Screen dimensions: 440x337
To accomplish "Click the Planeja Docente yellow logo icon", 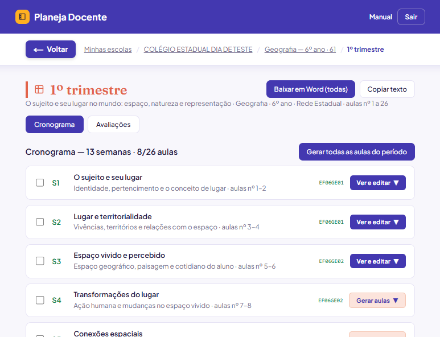I will pos(22,17).
